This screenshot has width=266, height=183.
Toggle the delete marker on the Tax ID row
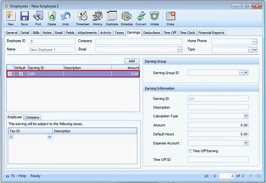11,137
